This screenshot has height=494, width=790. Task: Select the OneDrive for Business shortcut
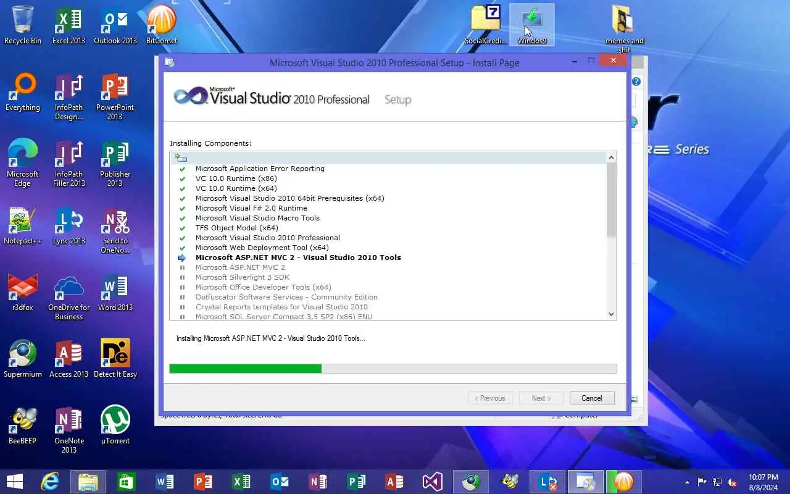[69, 296]
